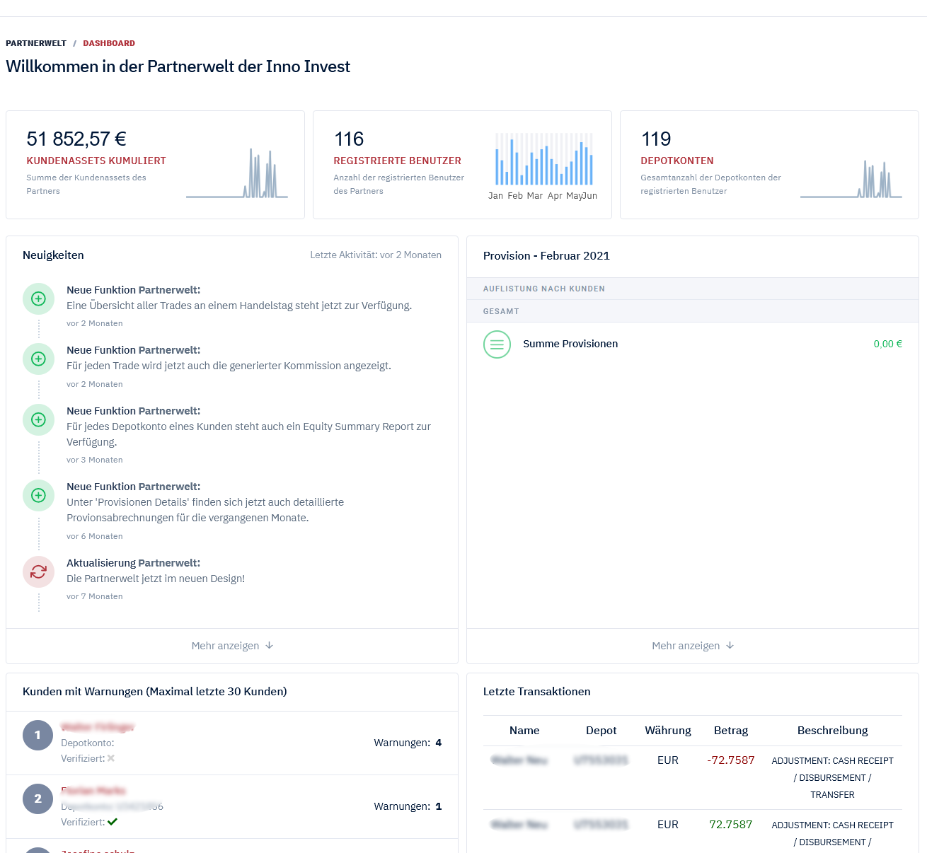This screenshot has height=853, width=927.
Task: Click the 'Kunden mit Warnungen' panel heading
Action: 155,692
